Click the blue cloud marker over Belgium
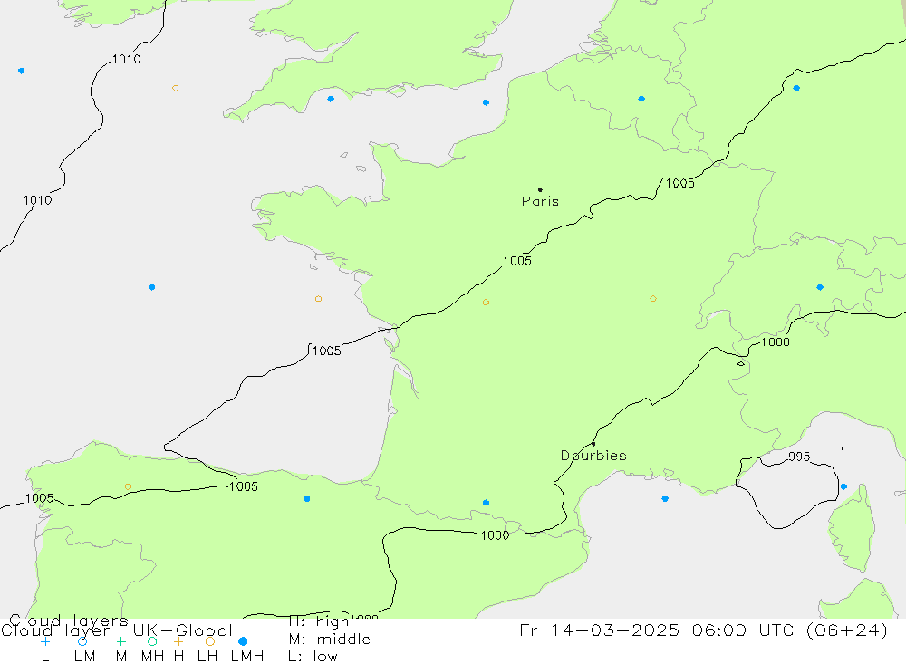Viewport: 906px width, 664px height. pyautogui.click(x=641, y=99)
